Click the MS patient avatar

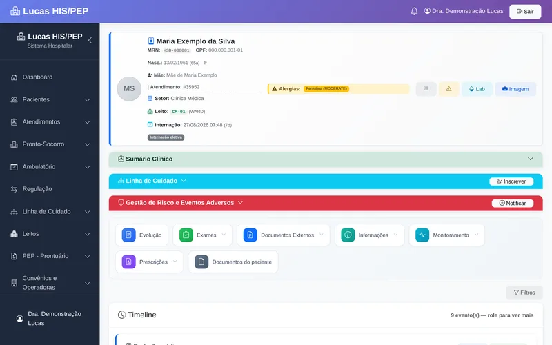pyautogui.click(x=129, y=89)
